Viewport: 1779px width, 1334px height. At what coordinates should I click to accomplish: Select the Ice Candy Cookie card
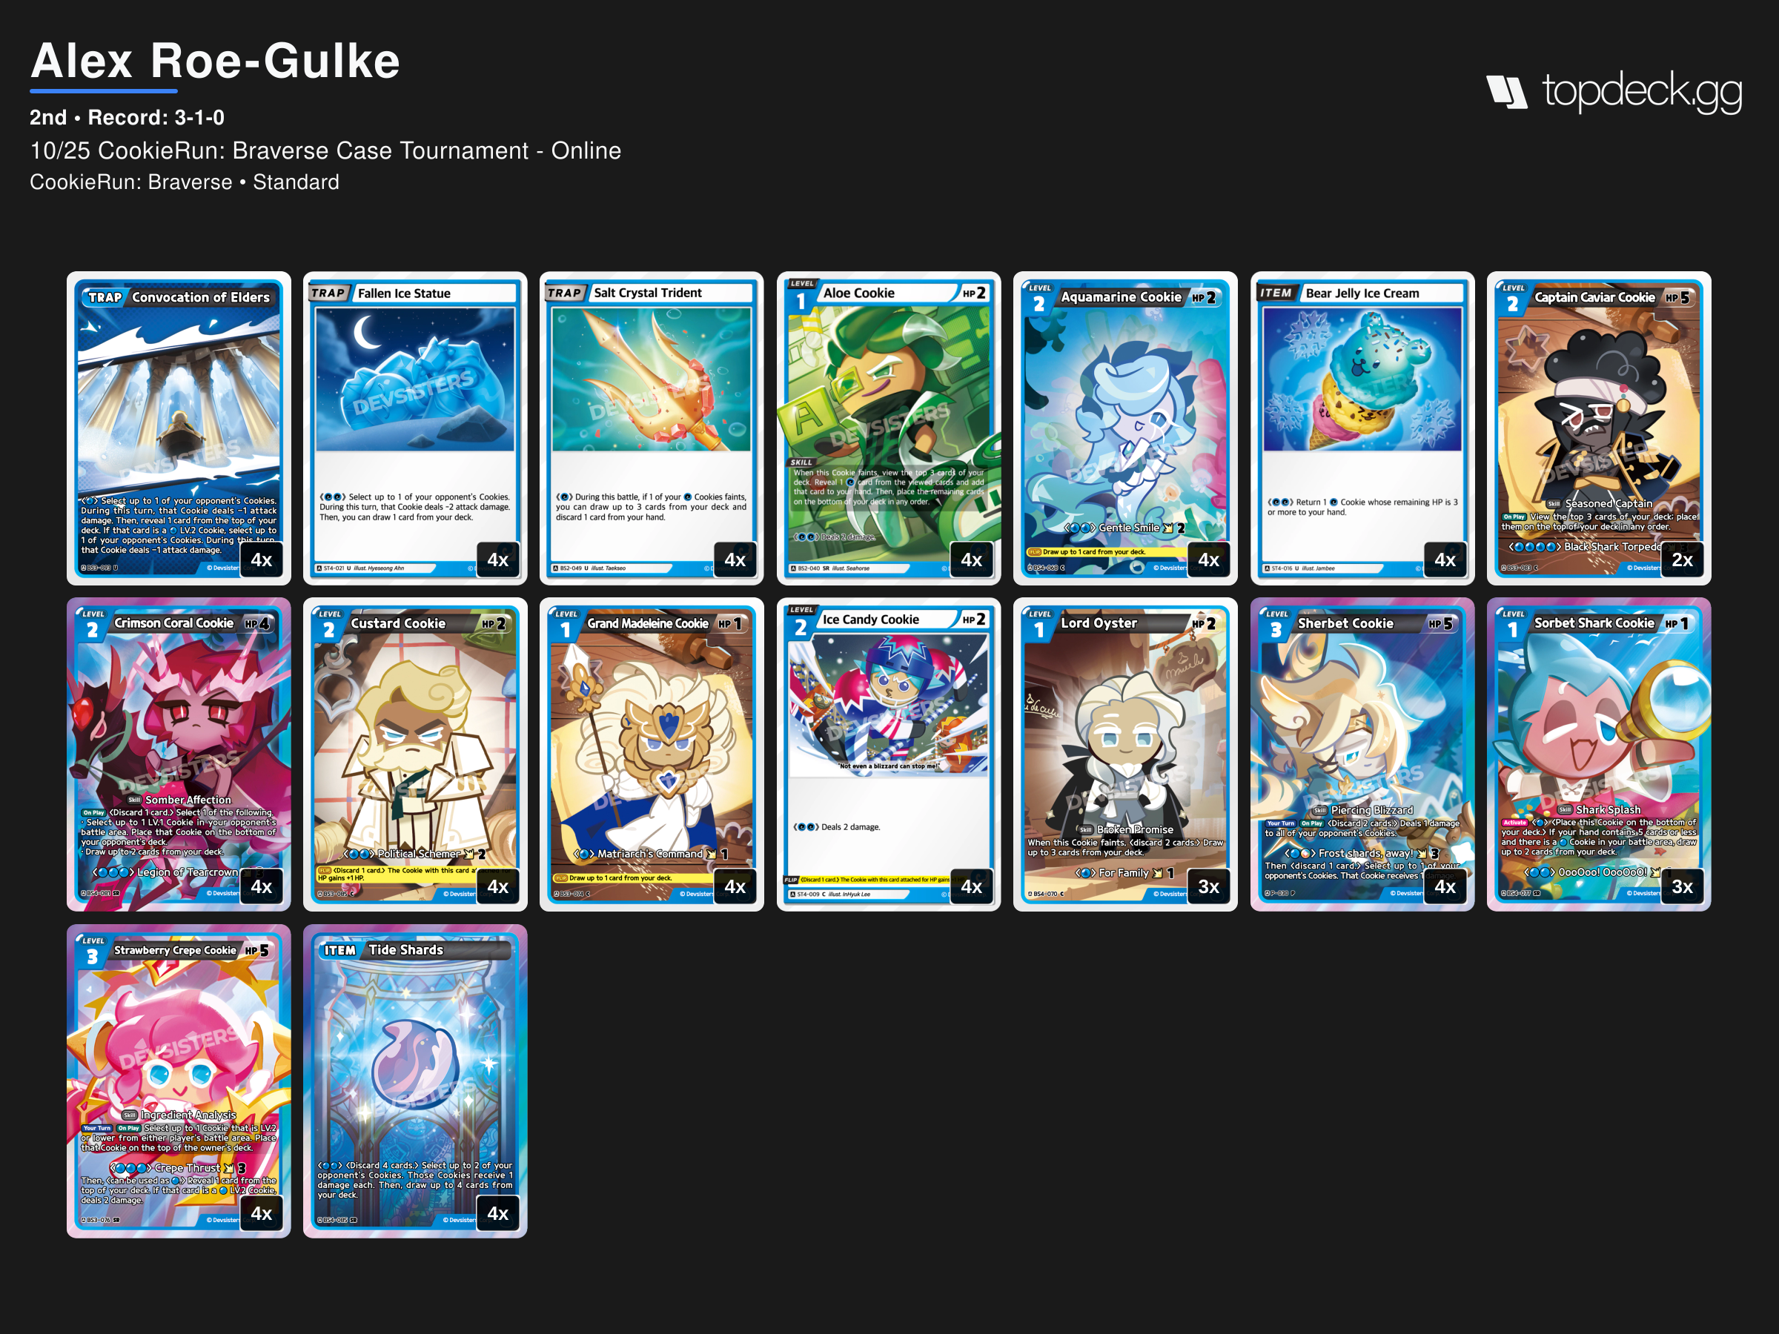coord(889,754)
